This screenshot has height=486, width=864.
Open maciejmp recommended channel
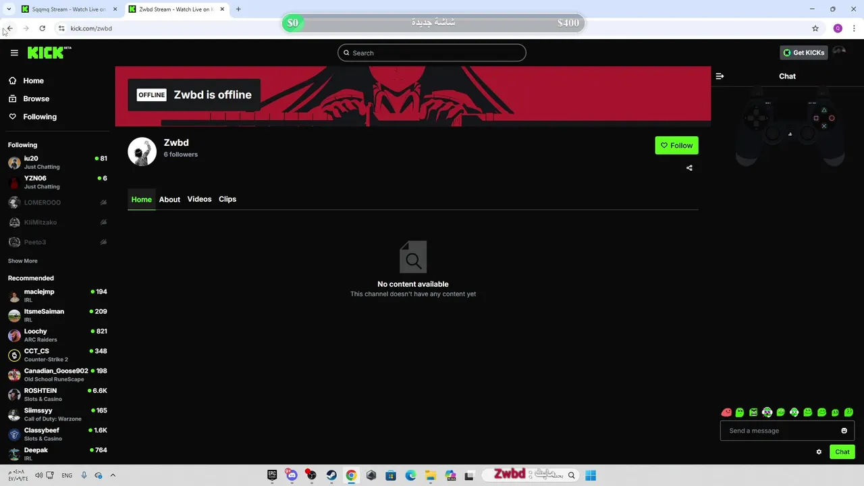pos(57,296)
